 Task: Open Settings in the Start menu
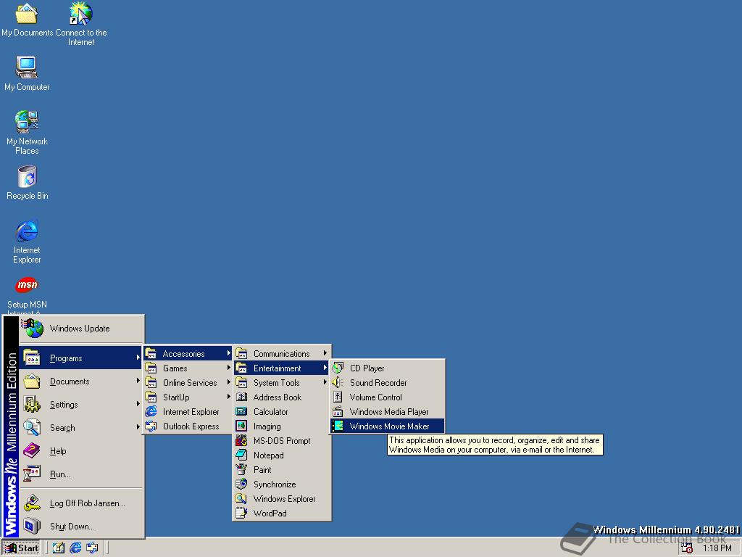81,405
